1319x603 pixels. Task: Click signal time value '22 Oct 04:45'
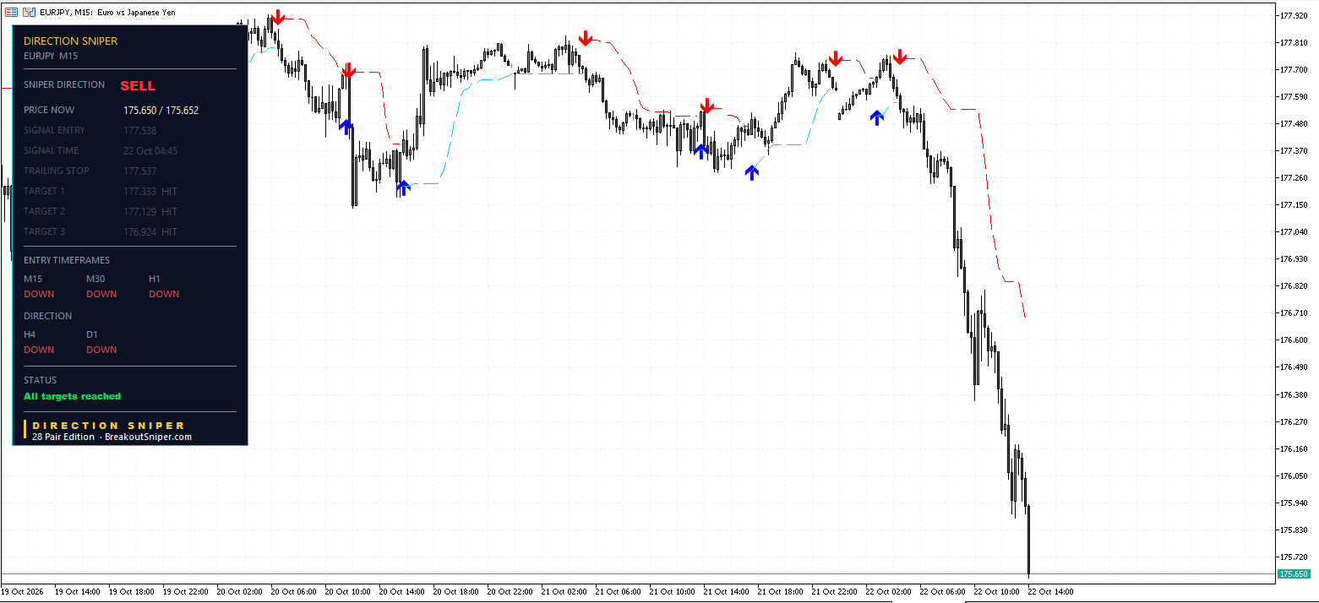click(x=150, y=150)
